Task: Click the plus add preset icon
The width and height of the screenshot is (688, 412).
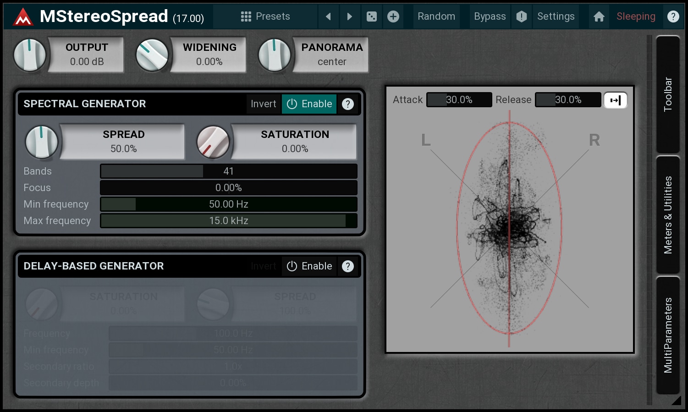Action: 393,16
